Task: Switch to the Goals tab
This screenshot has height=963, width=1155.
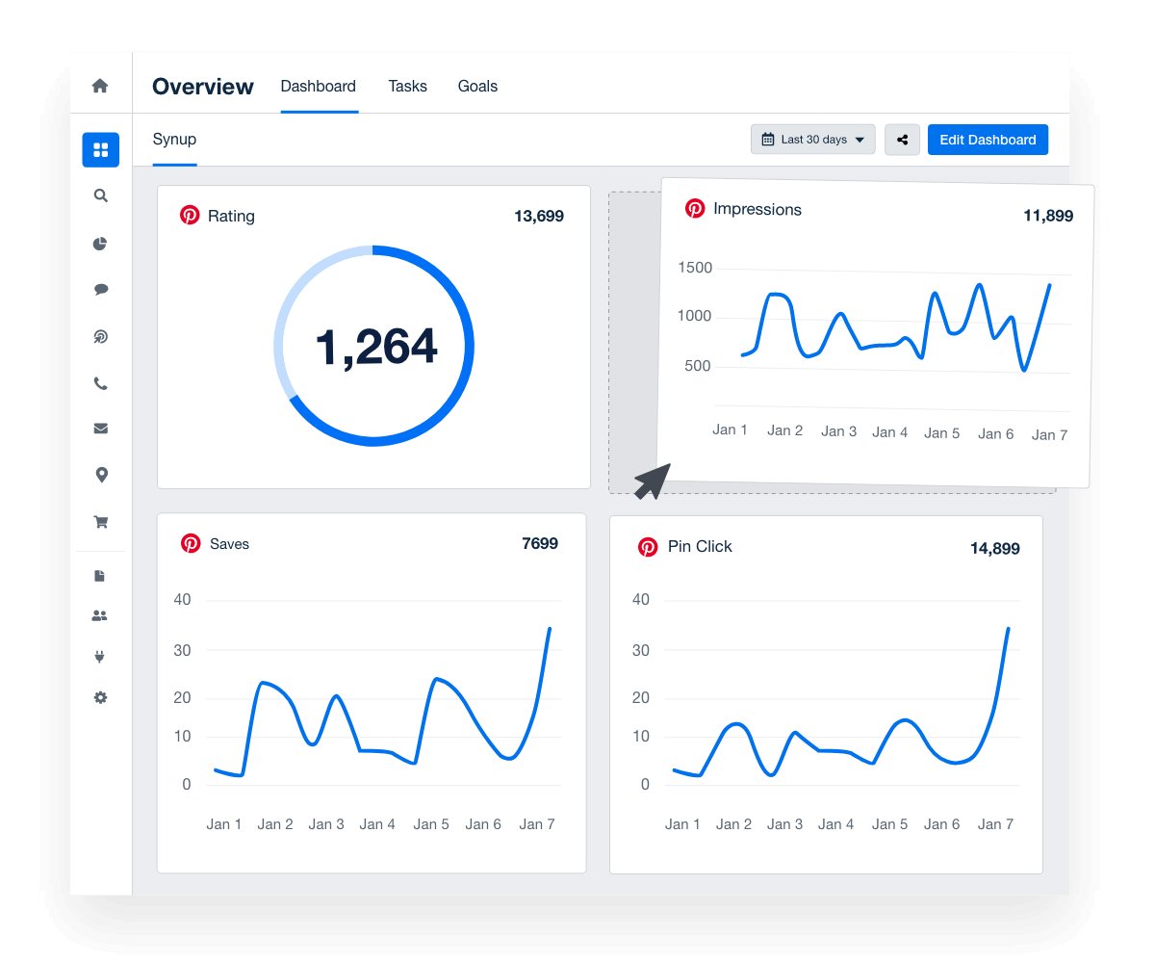Action: [x=477, y=86]
